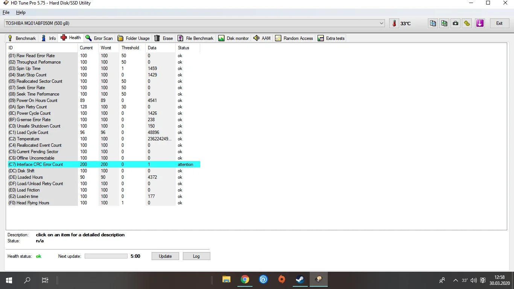
Task: Select the Spin Up Time attribute
Action: pos(104,68)
